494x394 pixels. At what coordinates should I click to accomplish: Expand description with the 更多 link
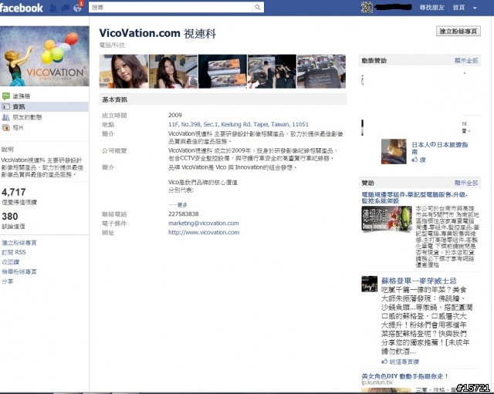182,205
